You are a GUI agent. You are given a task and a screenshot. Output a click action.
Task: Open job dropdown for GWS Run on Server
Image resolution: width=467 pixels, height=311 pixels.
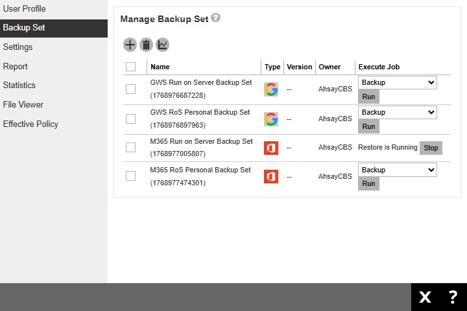pos(397,83)
